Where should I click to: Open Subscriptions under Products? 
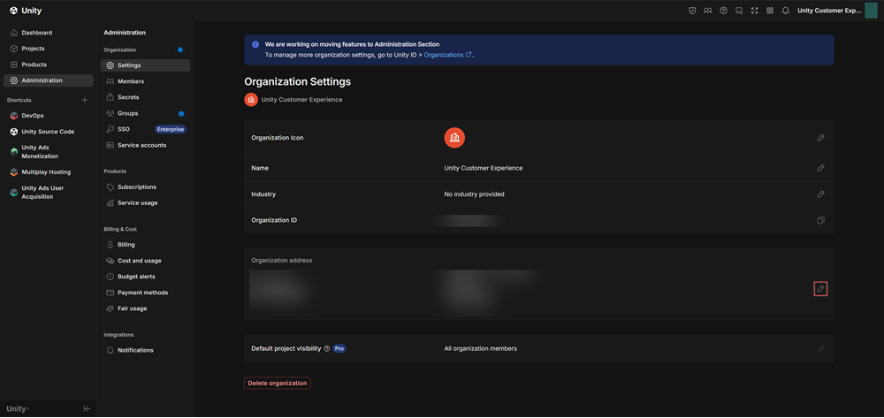(145, 187)
